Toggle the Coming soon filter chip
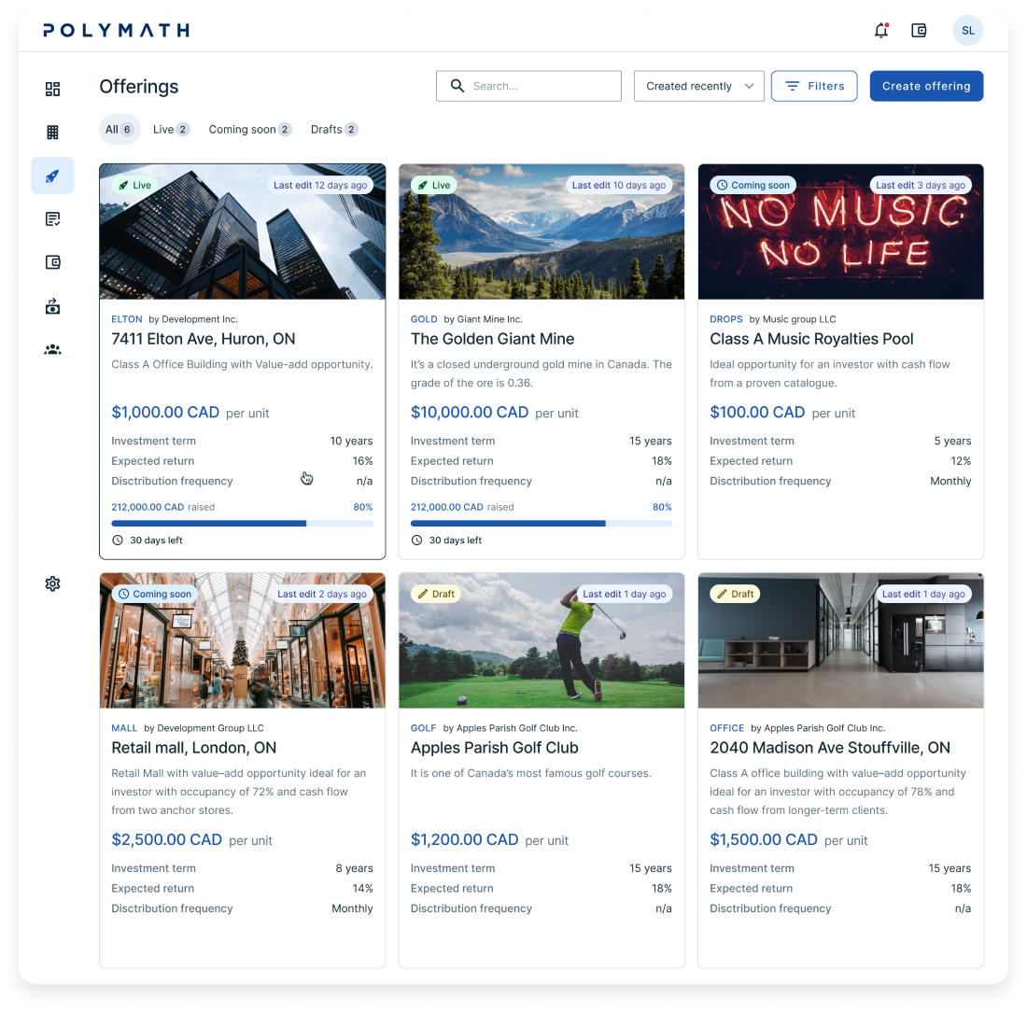Viewport: 1027px width, 1012px height. click(249, 129)
